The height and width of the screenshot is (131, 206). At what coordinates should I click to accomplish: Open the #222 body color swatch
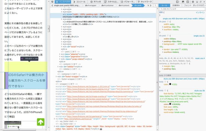tap(170, 84)
